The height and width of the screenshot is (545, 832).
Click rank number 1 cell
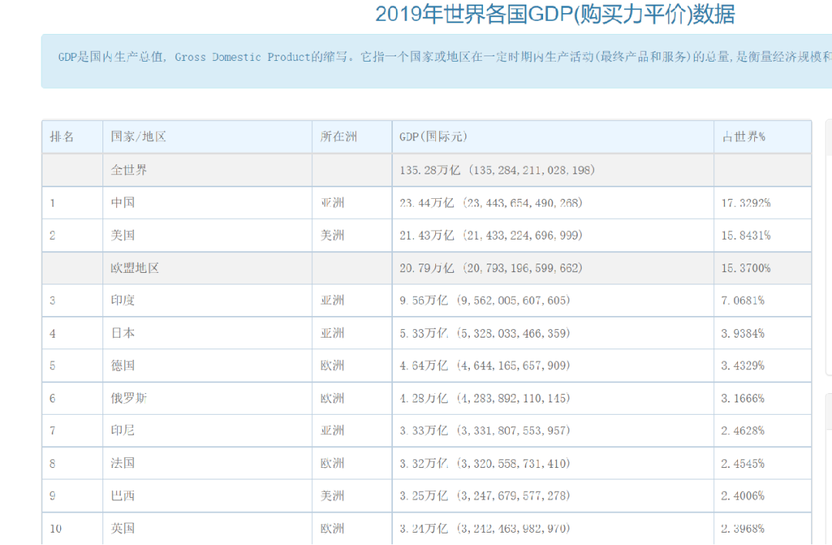72,203
